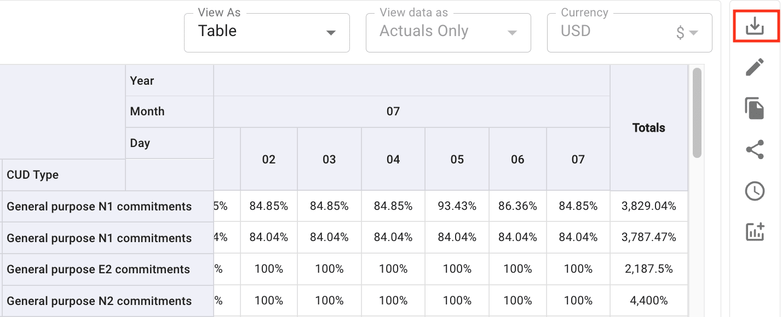Viewport: 782px width, 317px height.
Task: Click the download report icon
Action: point(755,26)
